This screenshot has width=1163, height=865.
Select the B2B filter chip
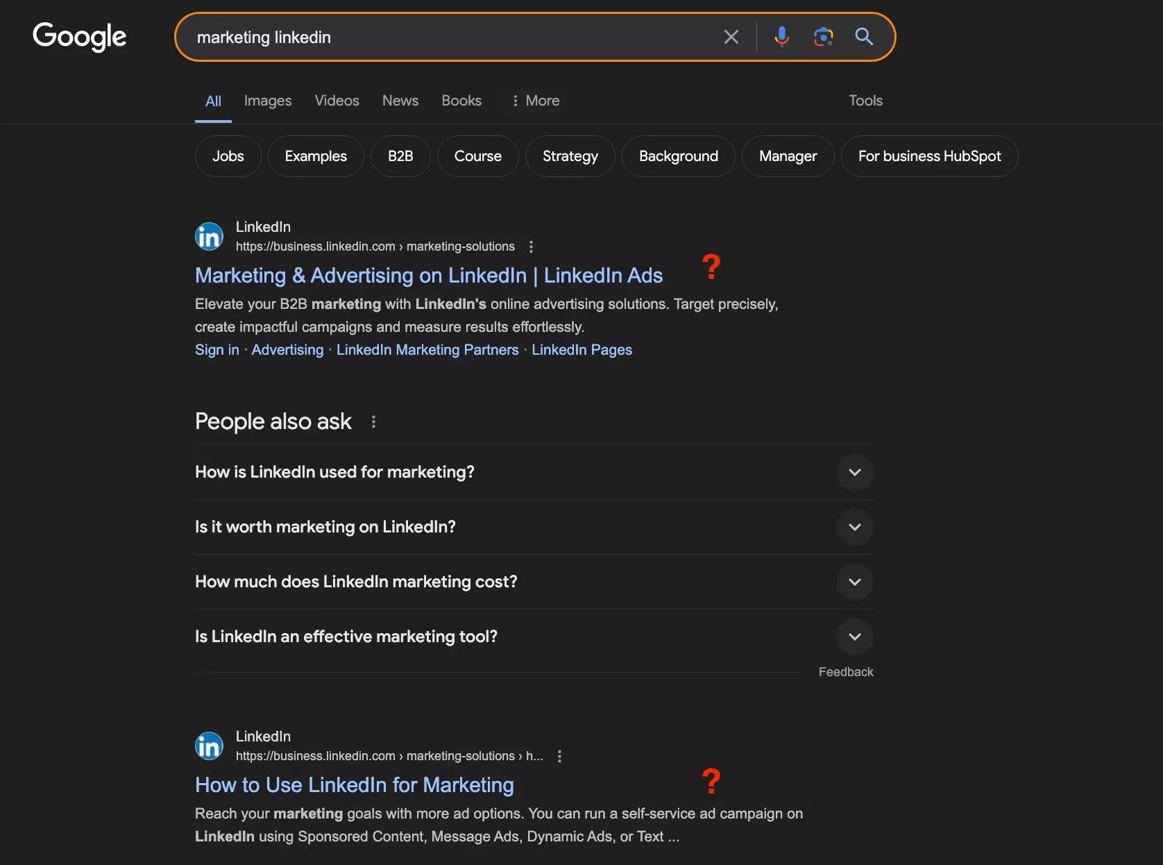(x=400, y=156)
